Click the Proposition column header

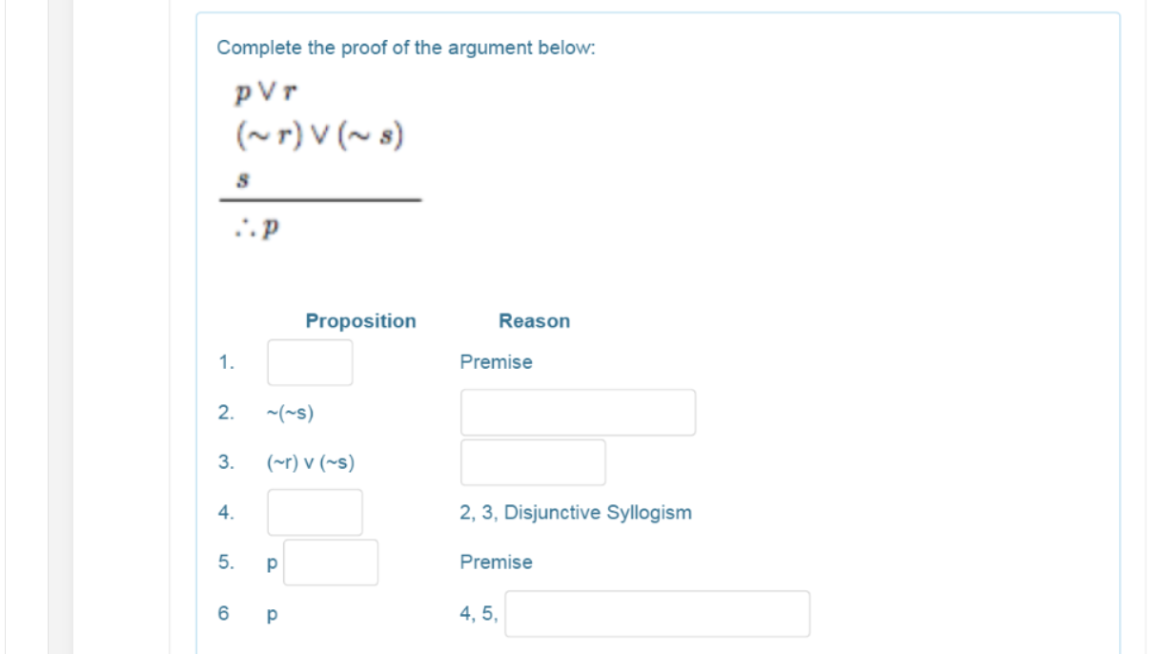pos(360,320)
